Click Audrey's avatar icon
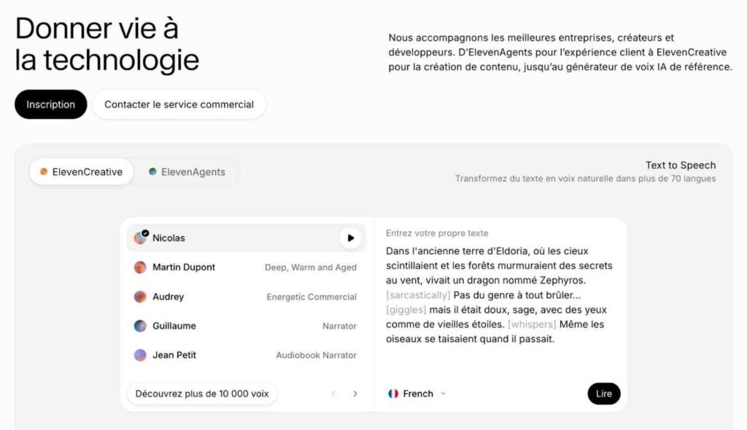The width and height of the screenshot is (747, 430). (x=140, y=297)
